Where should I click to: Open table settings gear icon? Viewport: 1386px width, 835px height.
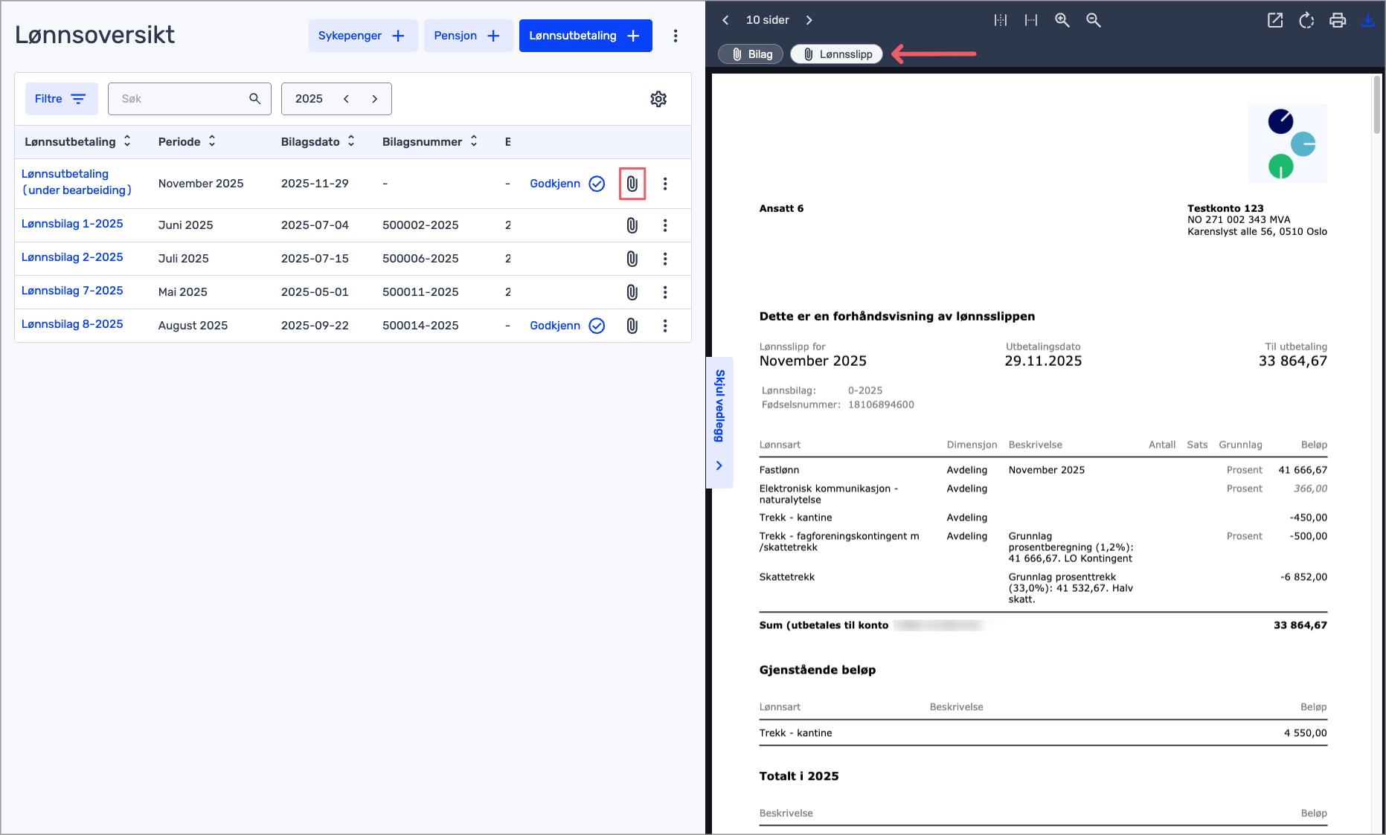click(658, 99)
